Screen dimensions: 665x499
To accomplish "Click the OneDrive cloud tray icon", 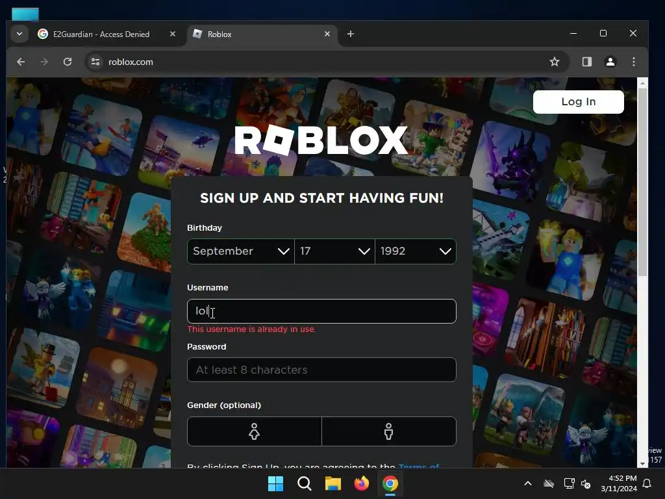I will [549, 483].
